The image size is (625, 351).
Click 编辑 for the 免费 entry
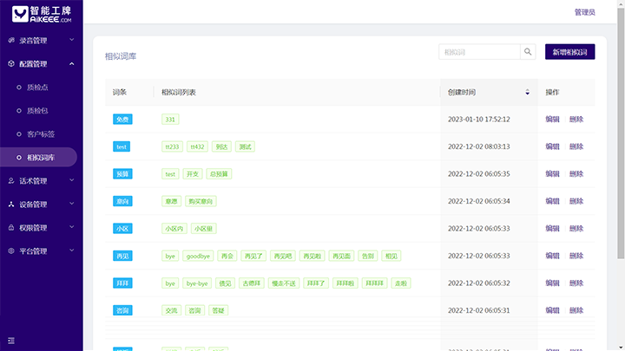click(x=552, y=120)
